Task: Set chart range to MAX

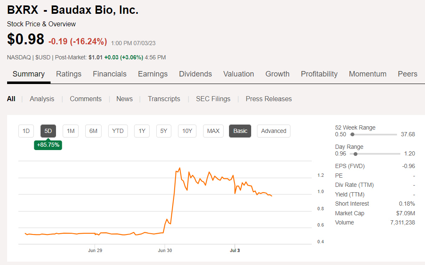Action: (x=213, y=131)
